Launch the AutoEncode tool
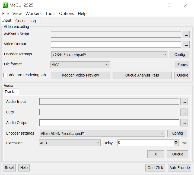194x175 pixels. click(x=179, y=168)
